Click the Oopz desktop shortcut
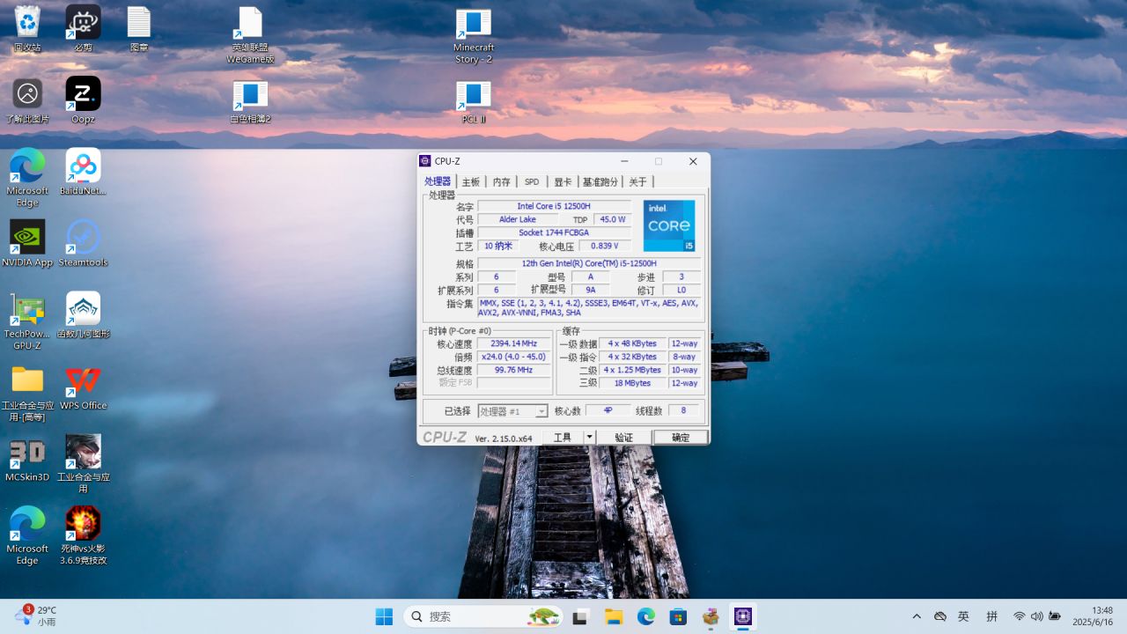The width and height of the screenshot is (1127, 634). click(83, 94)
